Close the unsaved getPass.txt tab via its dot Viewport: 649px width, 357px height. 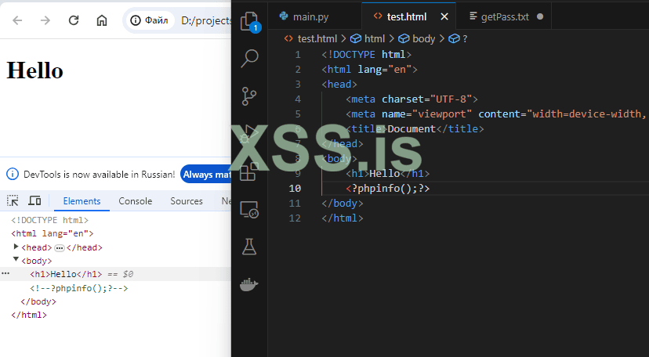(x=540, y=16)
